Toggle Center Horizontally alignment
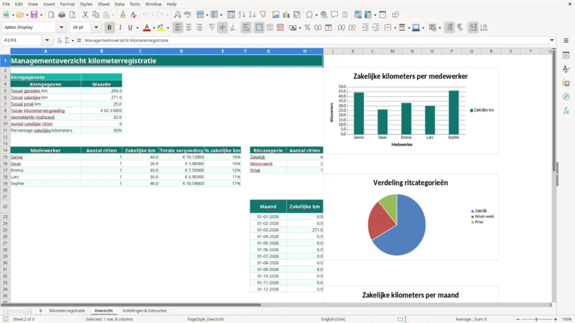Screen dimensions: 575x323 [x=189, y=27]
